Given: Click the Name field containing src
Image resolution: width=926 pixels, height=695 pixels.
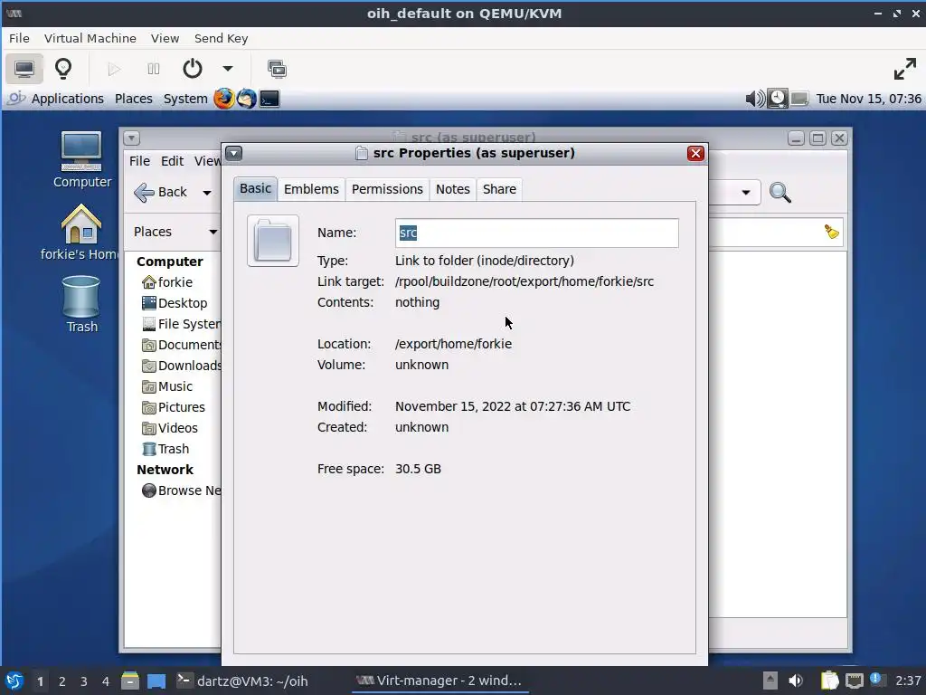Looking at the screenshot, I should 537,233.
